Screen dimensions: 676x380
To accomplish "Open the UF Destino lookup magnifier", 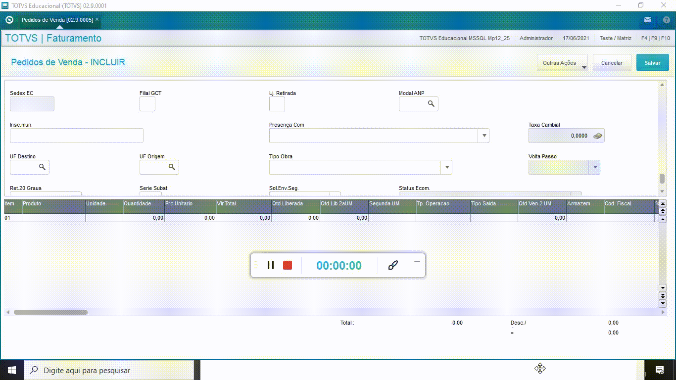I will (42, 167).
